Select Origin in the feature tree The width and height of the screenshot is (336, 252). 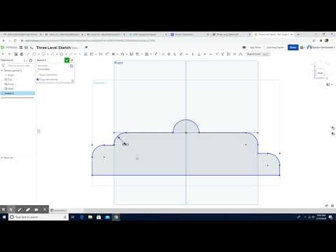coord(11,75)
